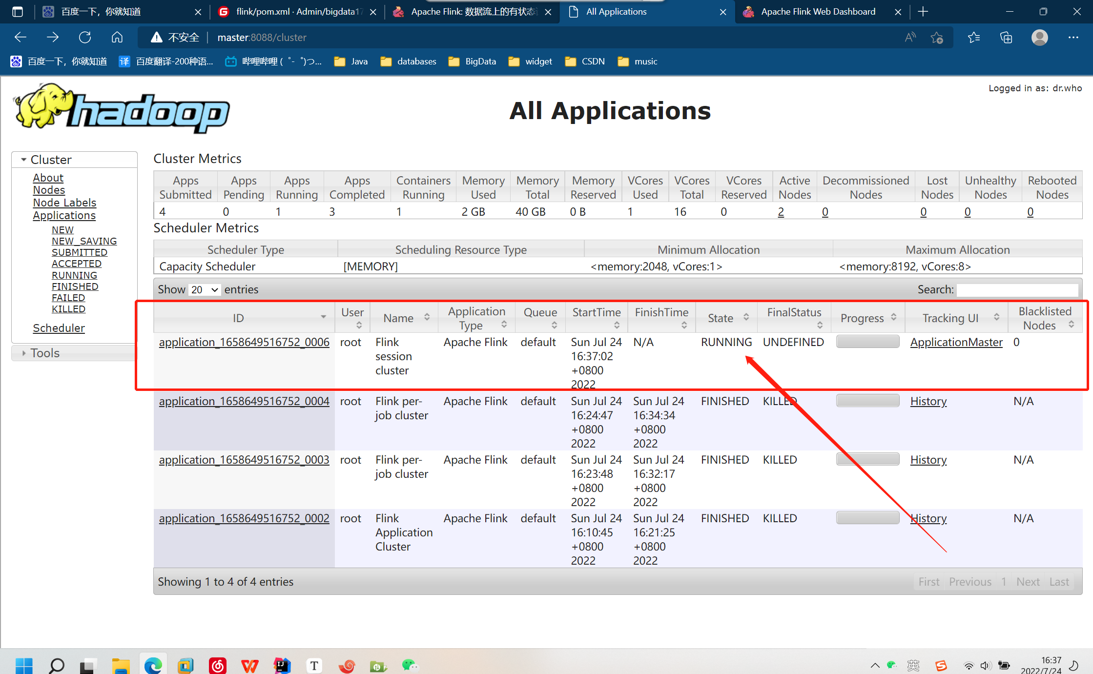
Task: Click browser profile avatar icon
Action: (1039, 37)
